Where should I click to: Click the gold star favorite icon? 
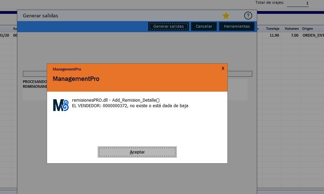[226, 16]
